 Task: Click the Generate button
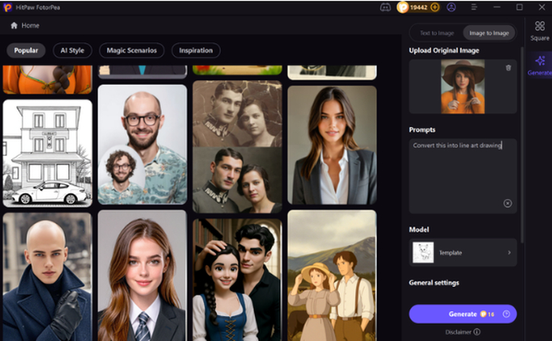[462, 314]
